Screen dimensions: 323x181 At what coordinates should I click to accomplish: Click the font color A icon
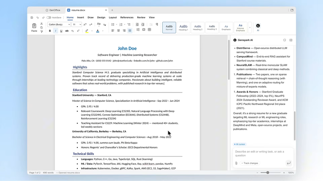coord(98,31)
